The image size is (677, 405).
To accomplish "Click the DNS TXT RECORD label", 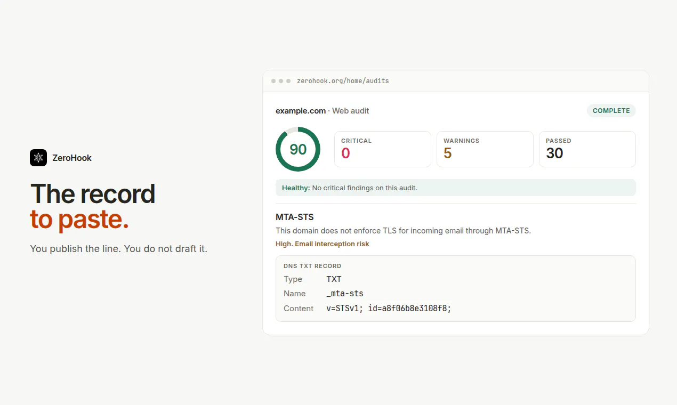I will pyautogui.click(x=312, y=266).
